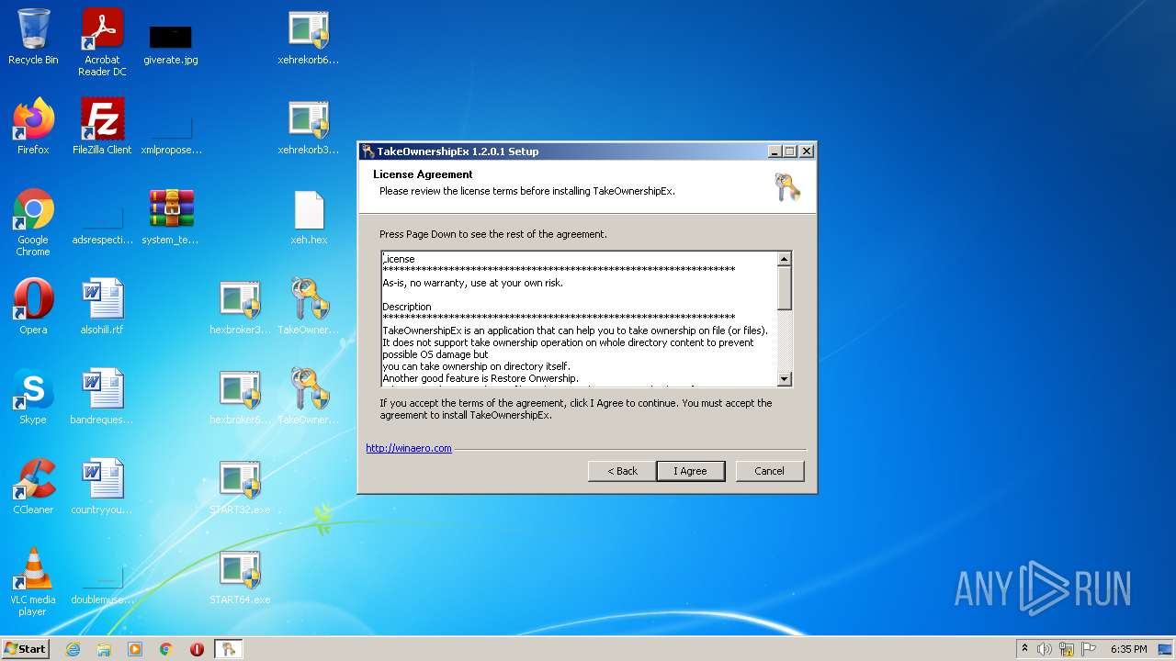Viewport: 1176px width, 661px height.
Task: Open the winaero.com link
Action: click(x=409, y=448)
